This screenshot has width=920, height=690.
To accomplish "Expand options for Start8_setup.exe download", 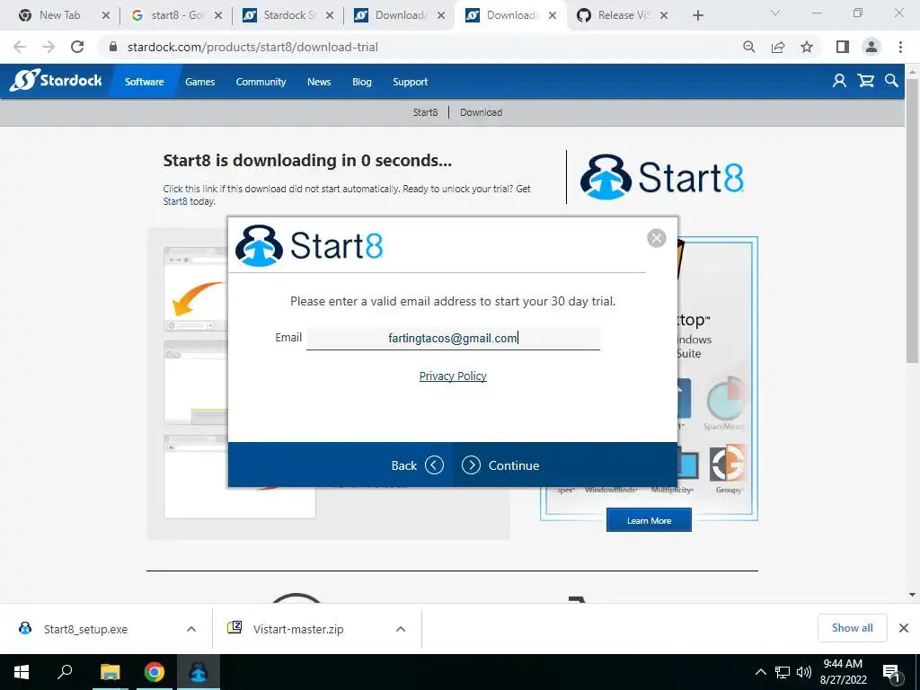I will [191, 629].
